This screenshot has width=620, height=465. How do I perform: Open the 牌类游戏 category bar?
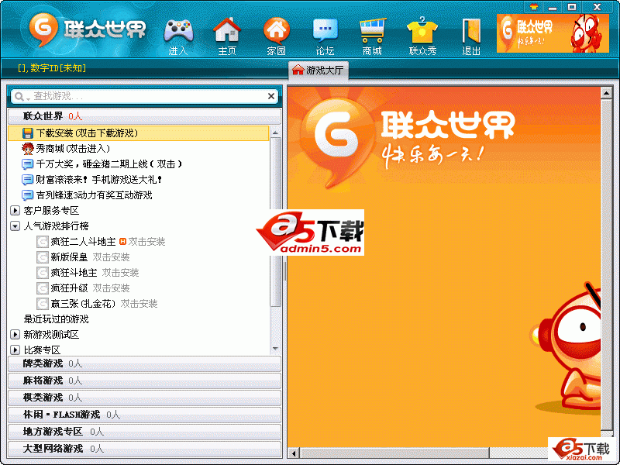pyautogui.click(x=144, y=363)
